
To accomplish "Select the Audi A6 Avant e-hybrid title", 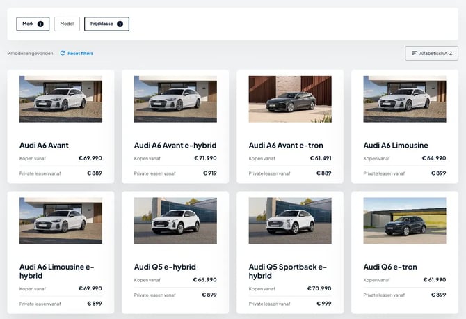I will tap(175, 145).
